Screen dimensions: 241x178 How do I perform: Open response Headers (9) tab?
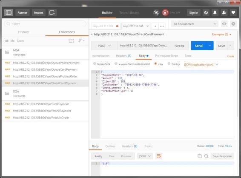click(129, 146)
